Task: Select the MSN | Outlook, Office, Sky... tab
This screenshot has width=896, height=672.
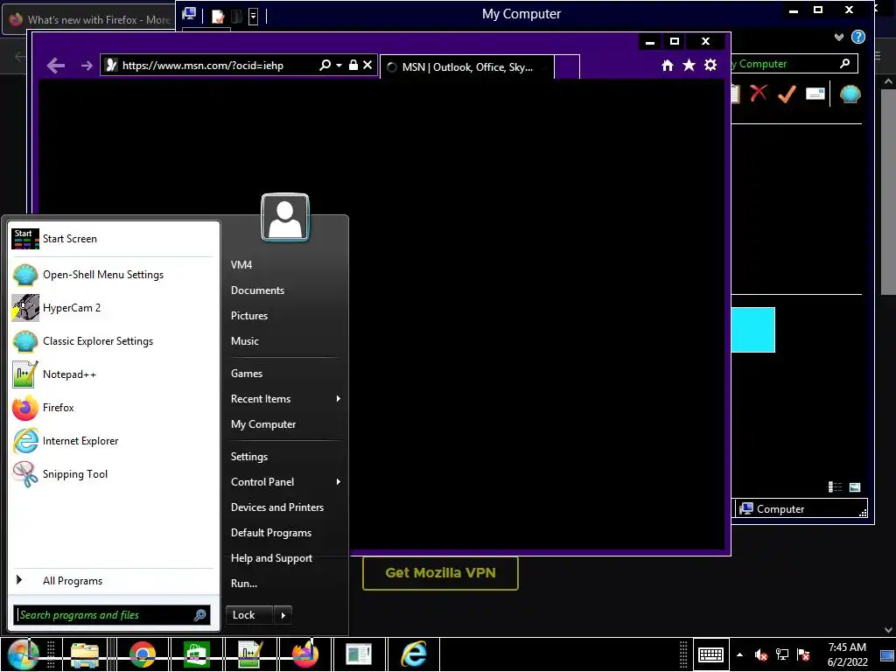Action: pyautogui.click(x=467, y=66)
